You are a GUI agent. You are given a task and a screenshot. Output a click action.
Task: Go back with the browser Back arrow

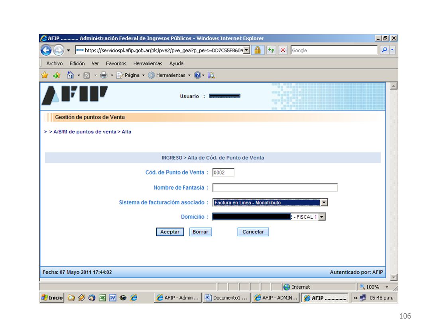[x=46, y=51]
